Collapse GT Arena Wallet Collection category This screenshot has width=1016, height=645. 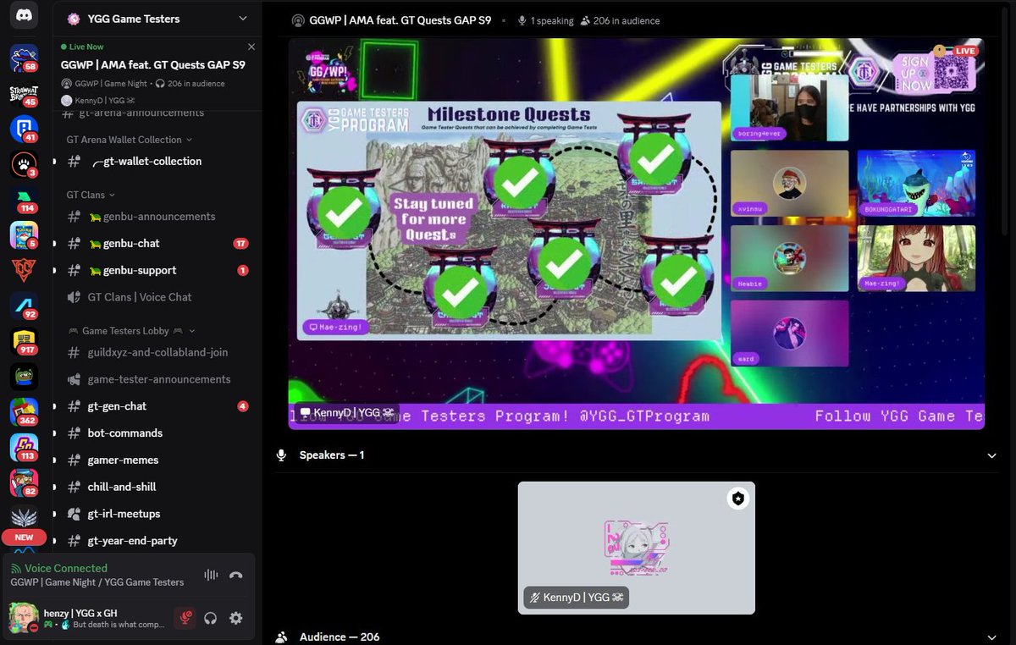[x=130, y=140]
